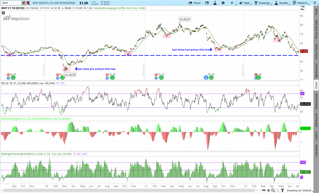Click the scroll left arrow at chart bottom
The width and height of the screenshot is (319, 193).
click(x=257, y=191)
